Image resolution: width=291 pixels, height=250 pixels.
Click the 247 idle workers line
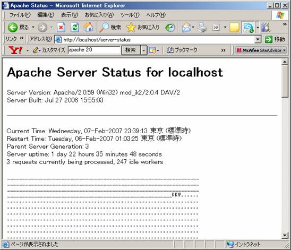[85, 162]
